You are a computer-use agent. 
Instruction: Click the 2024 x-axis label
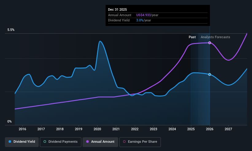[x=172, y=129]
